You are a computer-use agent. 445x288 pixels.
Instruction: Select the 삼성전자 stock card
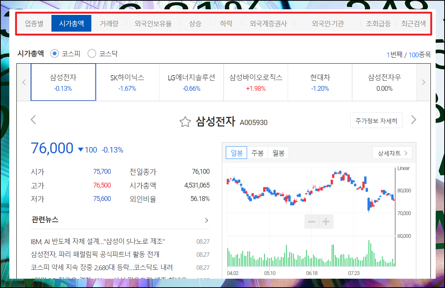(x=63, y=82)
